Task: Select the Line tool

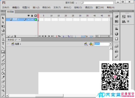Action: 3,48
